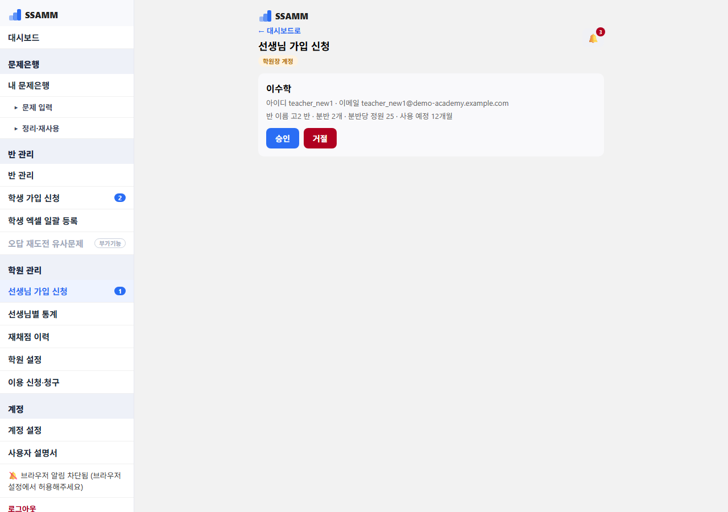This screenshot has height=512, width=728.
Task: Open 선생님 가입 신청 in sidebar
Action: (x=67, y=291)
